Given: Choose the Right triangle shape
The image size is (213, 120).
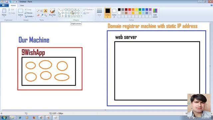Looking at the screenshot, I should tap(60, 13).
